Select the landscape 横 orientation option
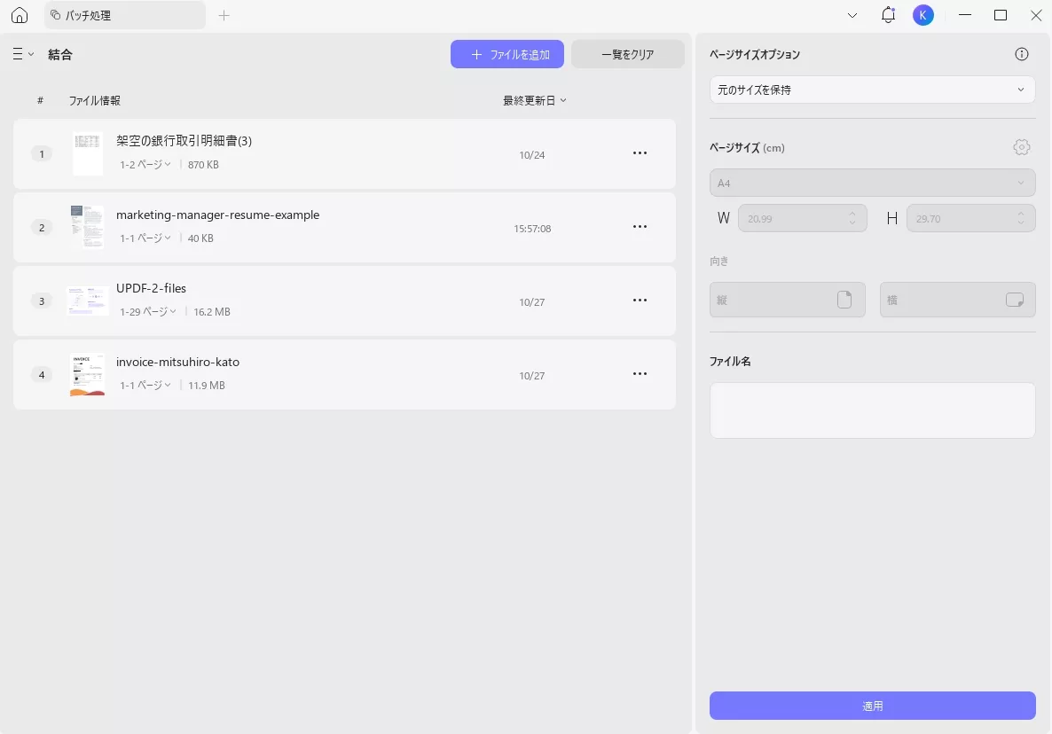This screenshot has width=1052, height=734. [x=957, y=300]
